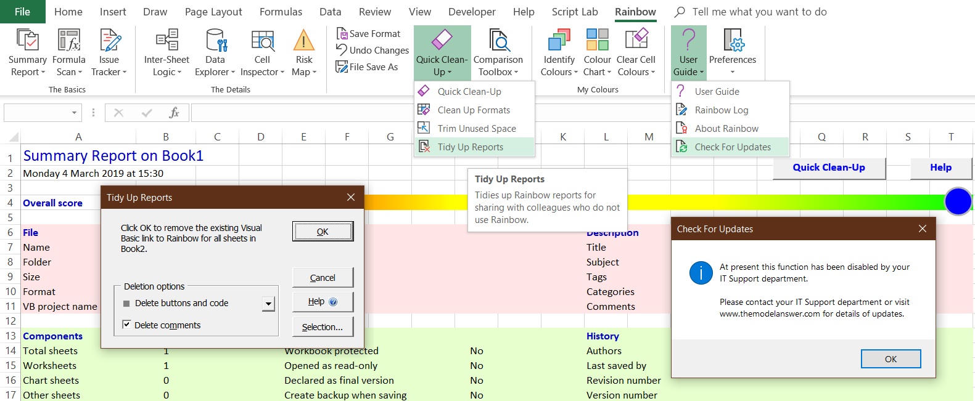
Task: Click Help button in Tidy Up Reports dialog
Action: click(x=323, y=302)
